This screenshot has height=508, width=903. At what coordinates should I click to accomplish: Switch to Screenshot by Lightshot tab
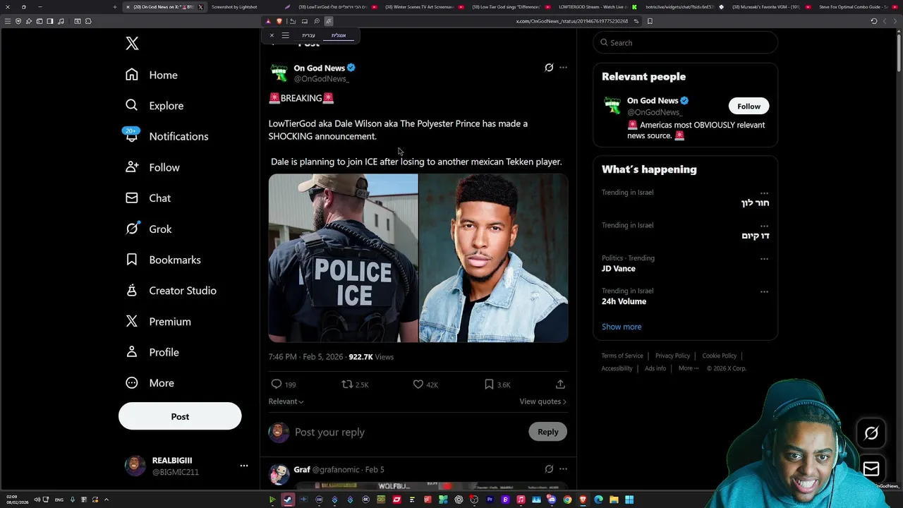click(x=234, y=7)
